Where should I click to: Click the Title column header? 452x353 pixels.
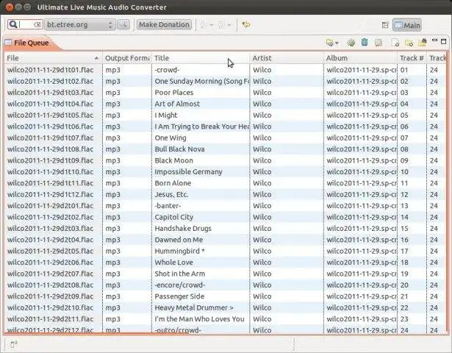pos(201,58)
